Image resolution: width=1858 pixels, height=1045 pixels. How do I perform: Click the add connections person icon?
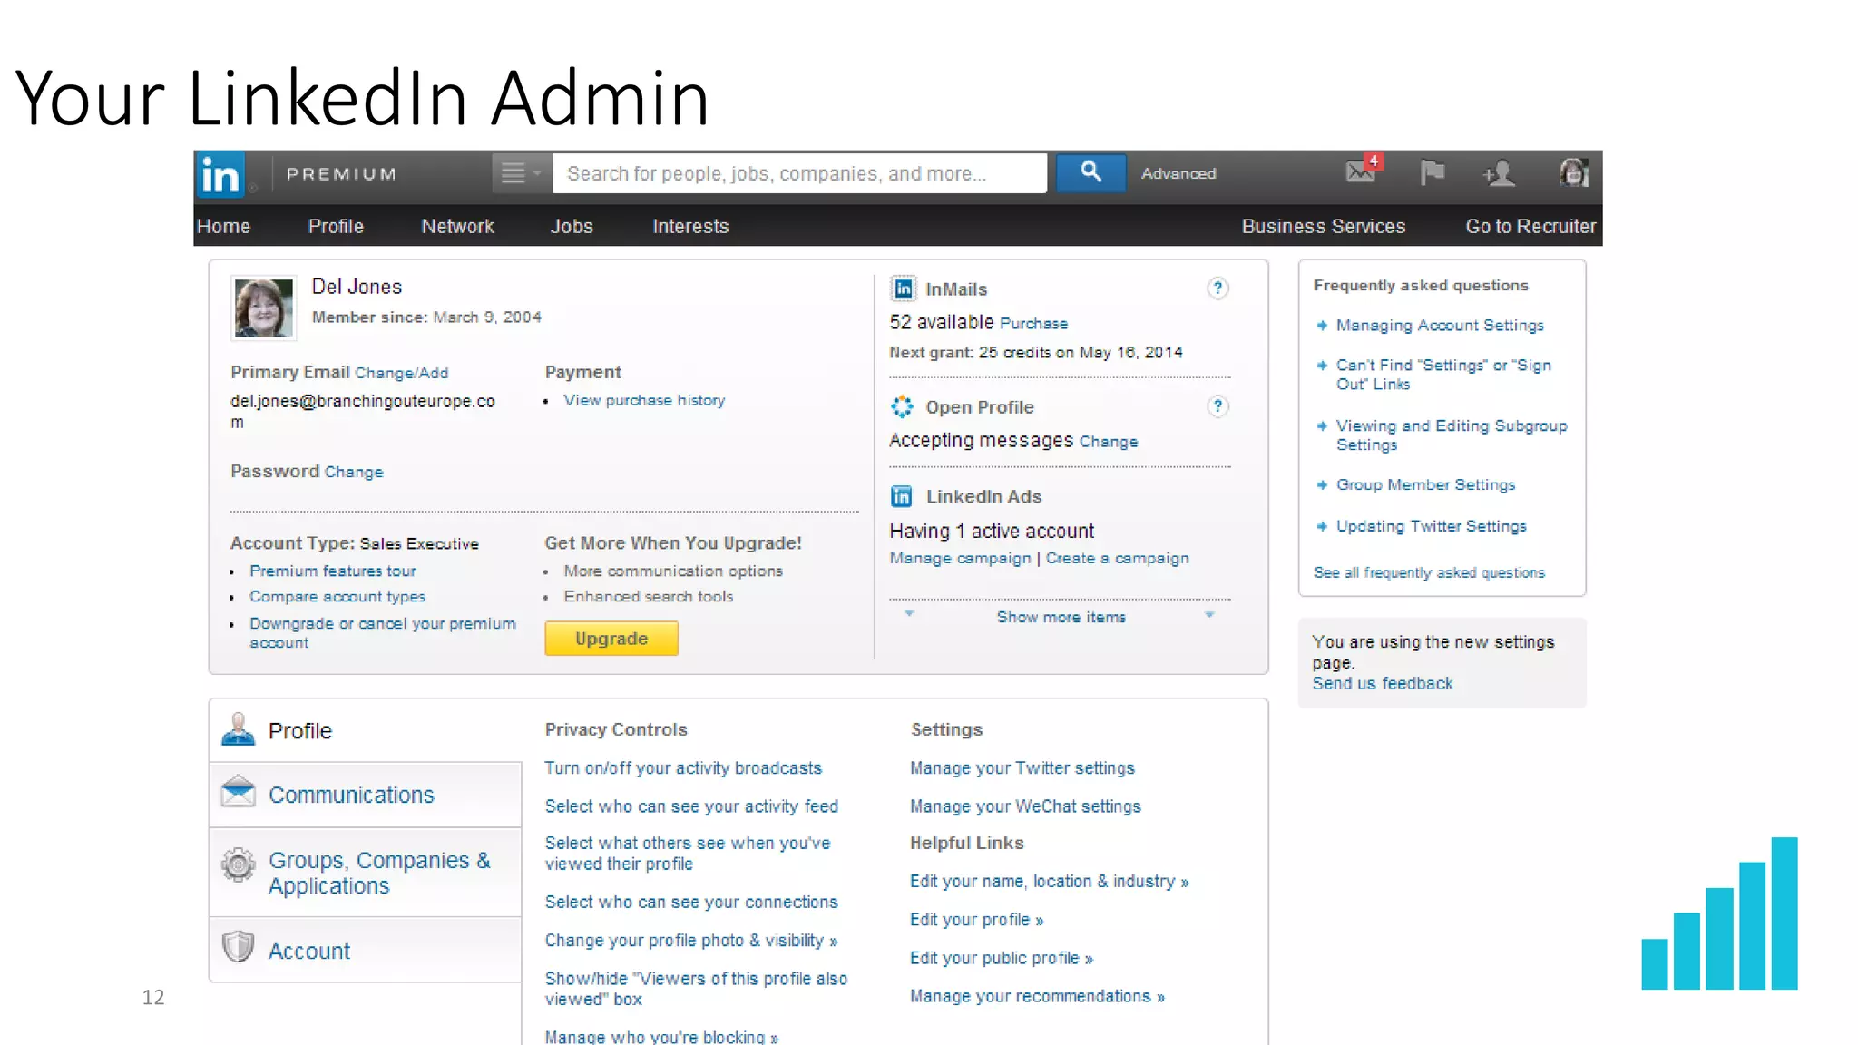pos(1499,172)
